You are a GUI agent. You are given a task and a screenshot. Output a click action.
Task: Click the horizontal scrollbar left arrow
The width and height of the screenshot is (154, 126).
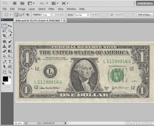point(69,123)
